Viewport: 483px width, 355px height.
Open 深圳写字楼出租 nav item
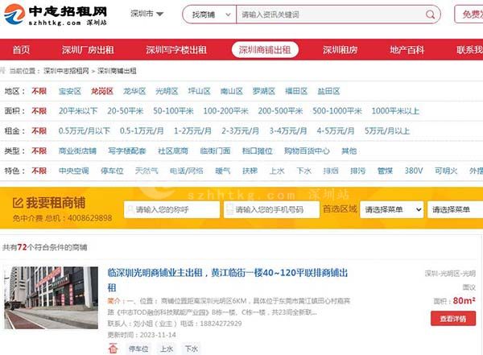coord(176,50)
